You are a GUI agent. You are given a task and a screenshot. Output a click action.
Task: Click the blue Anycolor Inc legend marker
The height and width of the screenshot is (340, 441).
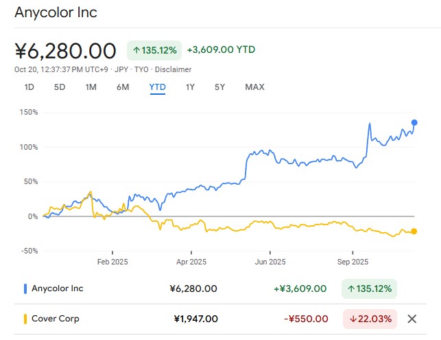click(25, 288)
